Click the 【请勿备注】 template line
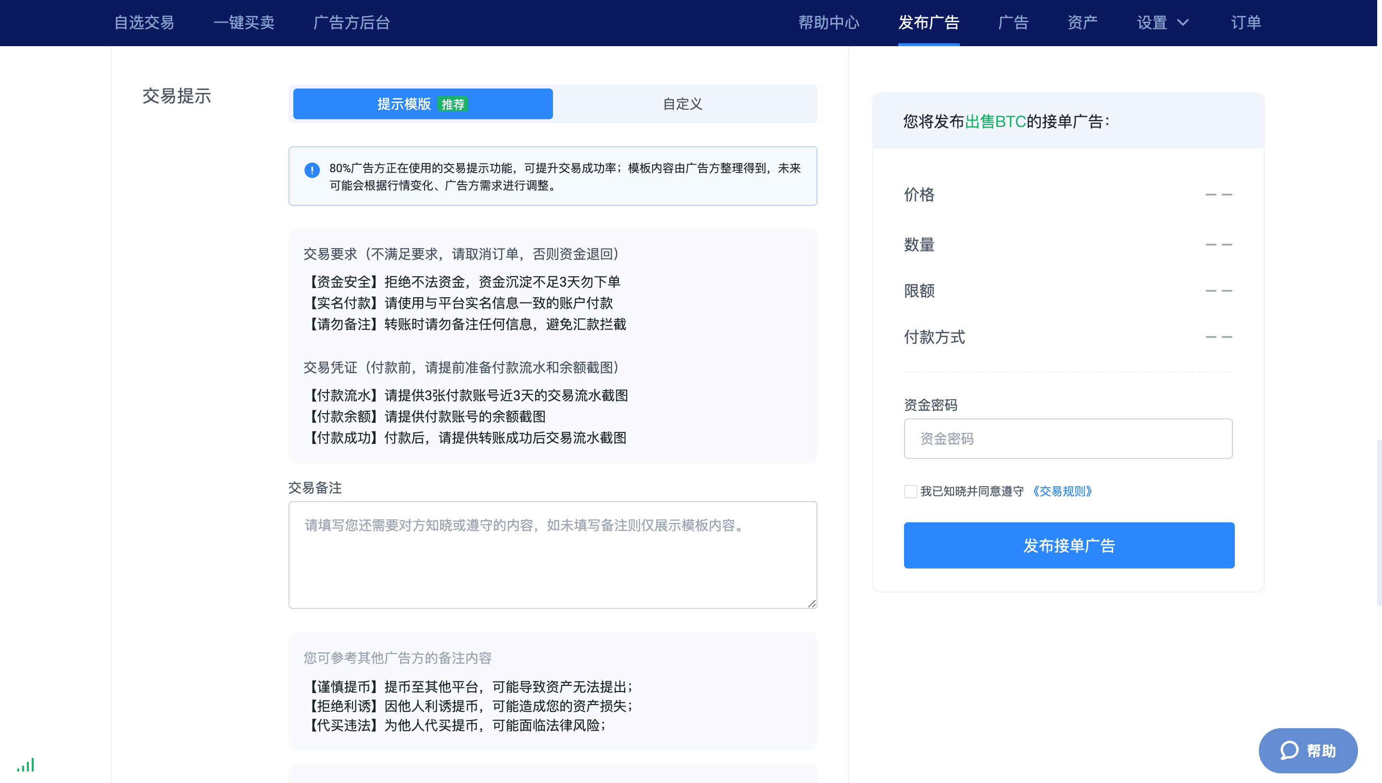 coord(465,324)
